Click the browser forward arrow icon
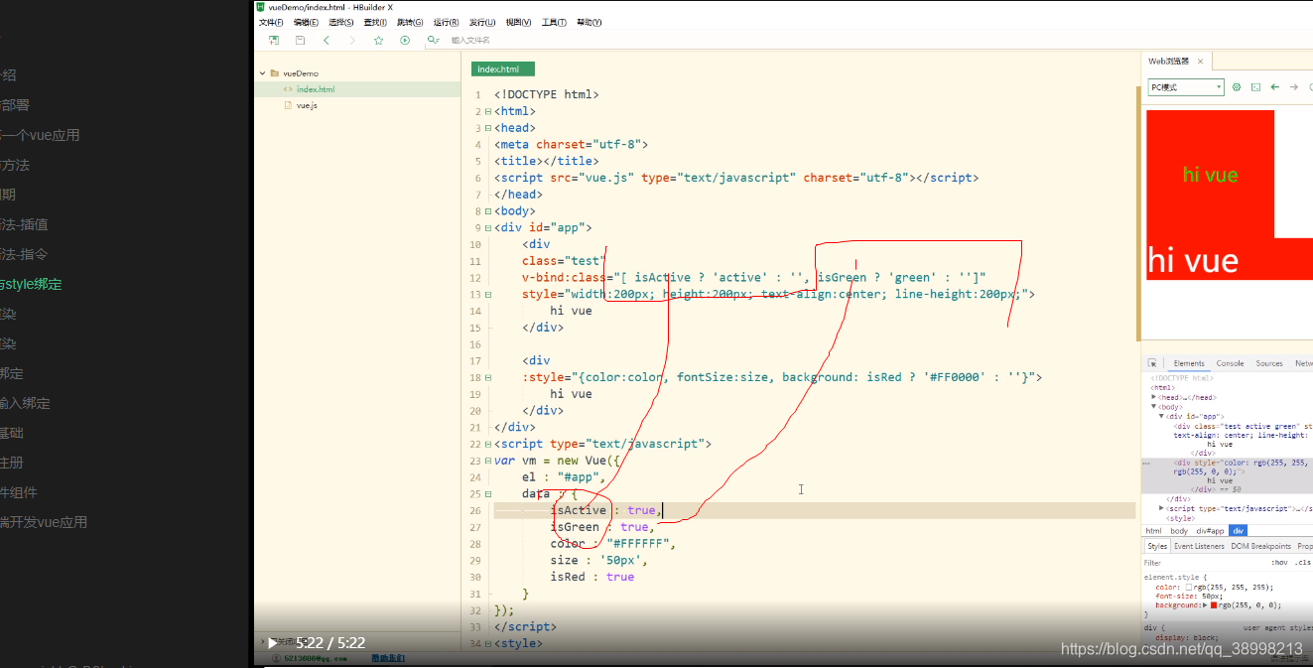 click(x=1294, y=87)
